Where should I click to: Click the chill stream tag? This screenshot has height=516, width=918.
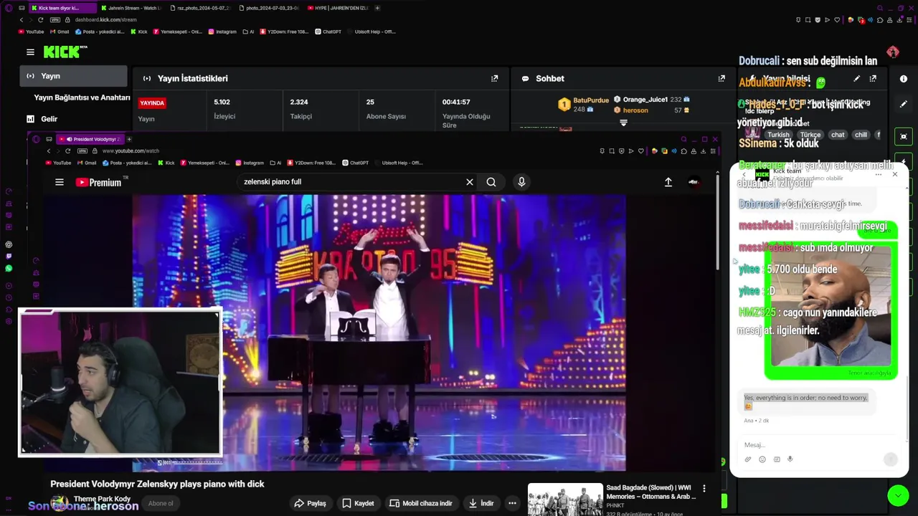click(x=861, y=135)
